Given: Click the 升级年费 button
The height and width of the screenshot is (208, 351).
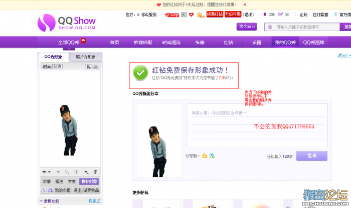Looking at the screenshot, I should click(233, 14).
